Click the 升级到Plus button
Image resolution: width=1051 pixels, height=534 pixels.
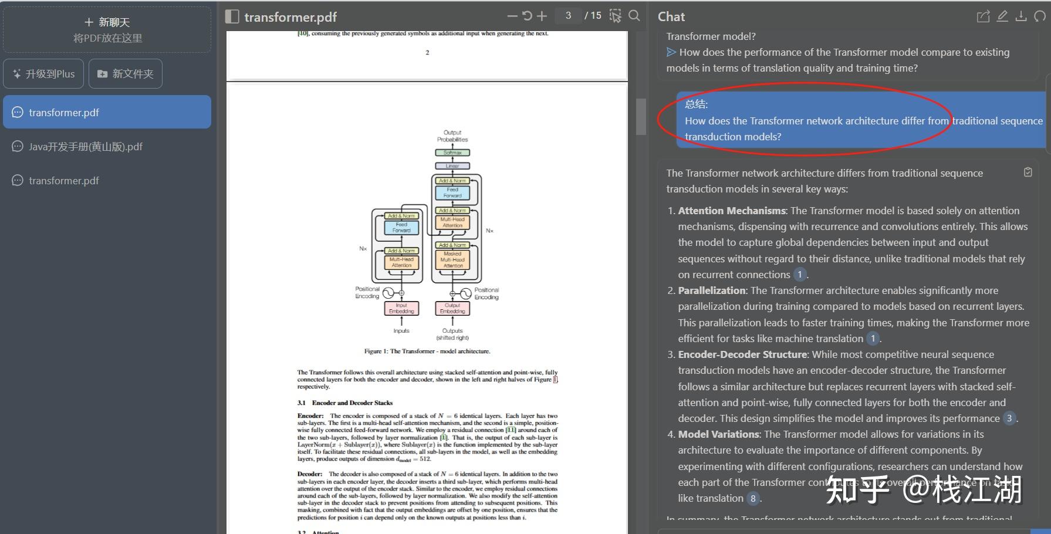point(43,73)
